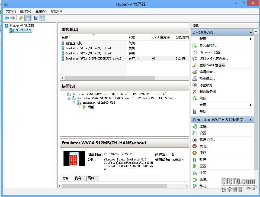The image size is (260, 197).
Task: Sort by the 状态 column header
Action: [x=139, y=37]
